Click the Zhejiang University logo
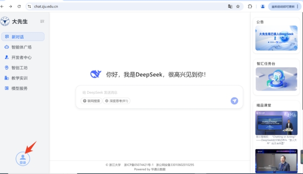Image resolution: width=303 pixels, height=174 pixels. [x=5, y=21]
